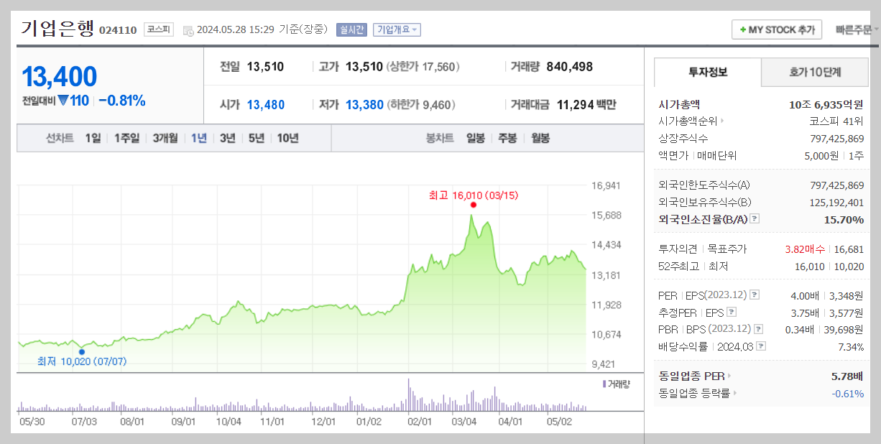Screen dimensions: 881x444
Task: Click the 하한가 9,460 text
Action: [421, 105]
